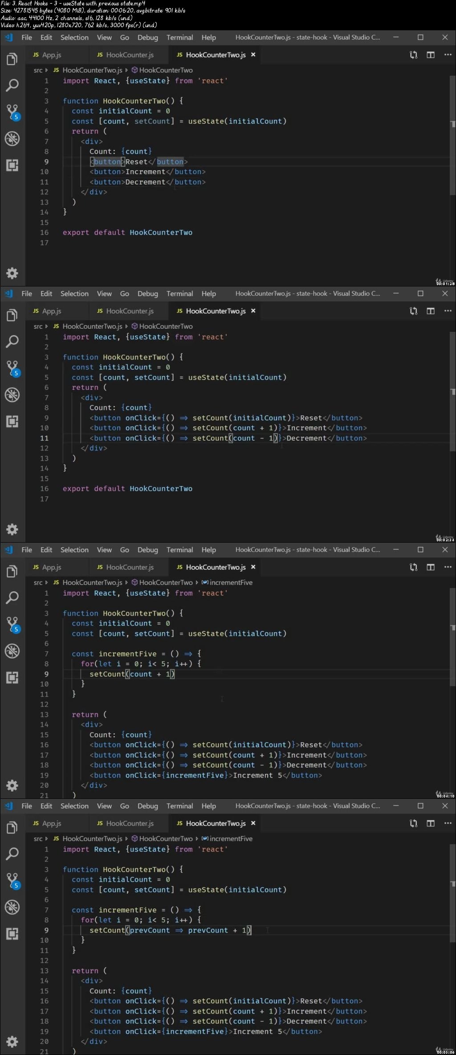The height and width of the screenshot is (1055, 456).
Task: Close HookCounterTwo.js tab in the 00:05:06 frame
Action: [253, 823]
